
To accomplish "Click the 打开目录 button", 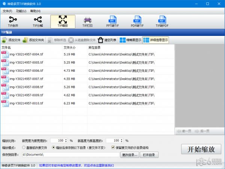I will [149, 155].
